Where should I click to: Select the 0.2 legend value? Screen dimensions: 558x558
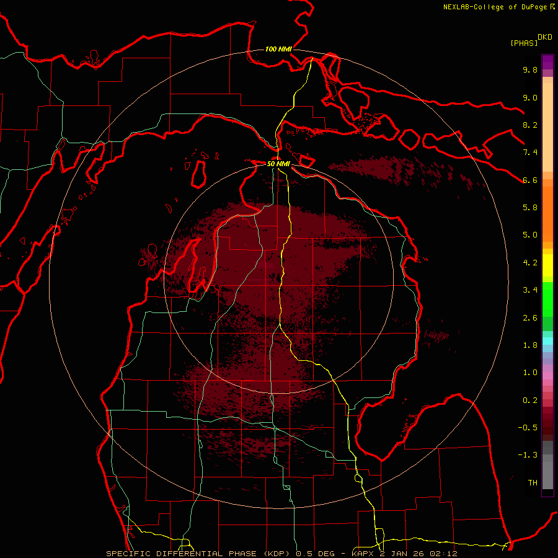pyautogui.click(x=530, y=401)
